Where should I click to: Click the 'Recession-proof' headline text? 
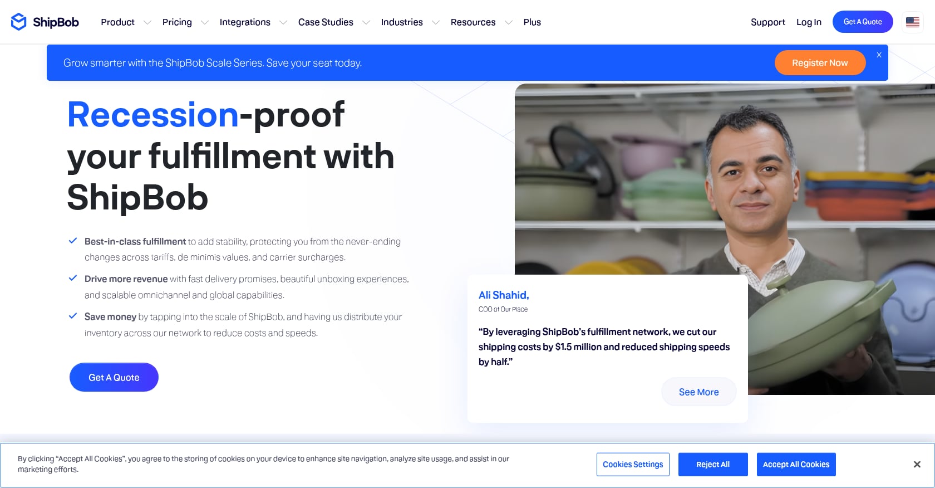click(206, 115)
